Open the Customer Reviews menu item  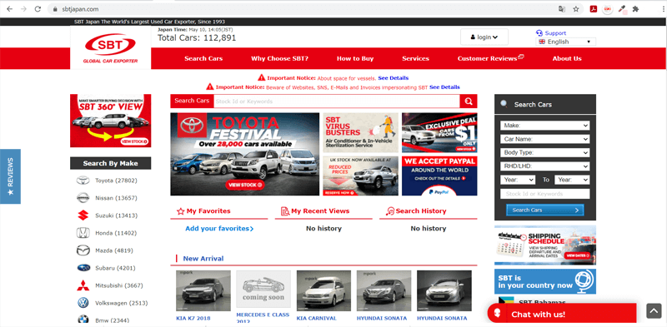point(490,58)
